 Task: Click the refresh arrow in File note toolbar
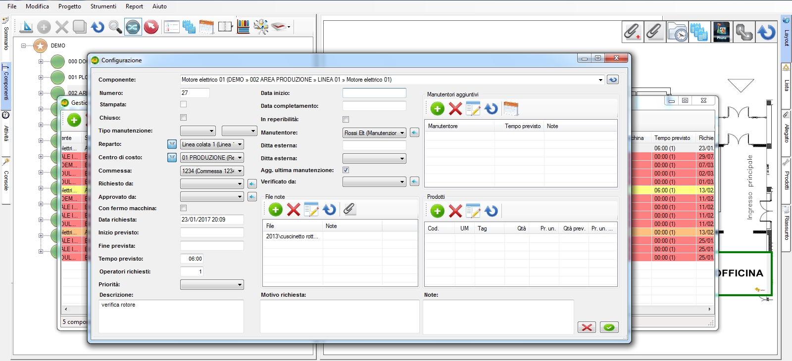[329, 210]
